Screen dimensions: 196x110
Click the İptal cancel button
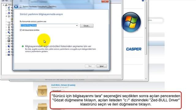click(102, 66)
